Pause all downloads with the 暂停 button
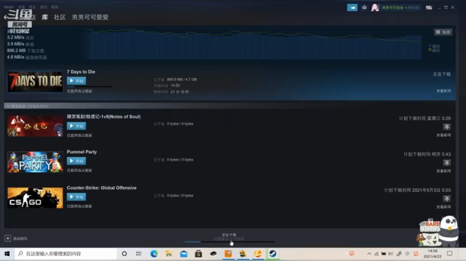The image size is (466, 261). coord(443,32)
